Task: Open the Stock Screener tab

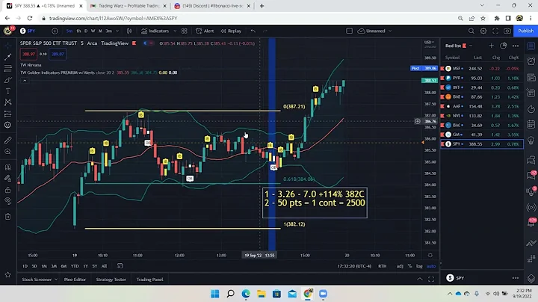Action: pyautogui.click(x=37, y=280)
